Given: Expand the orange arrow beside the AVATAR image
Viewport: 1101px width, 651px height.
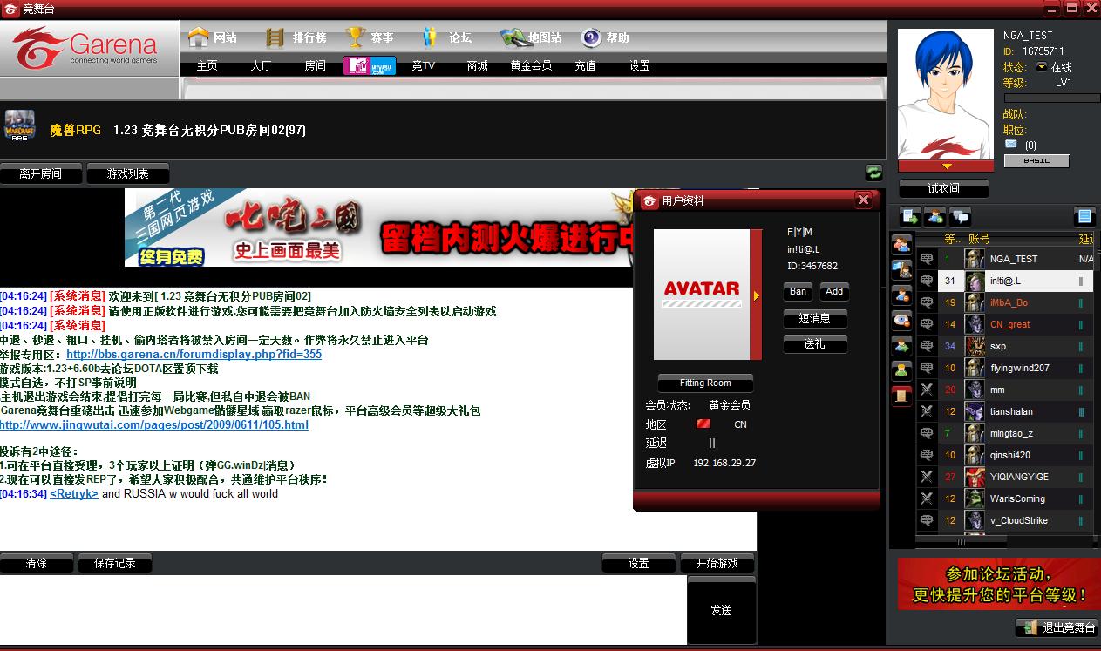Looking at the screenshot, I should coord(756,295).
